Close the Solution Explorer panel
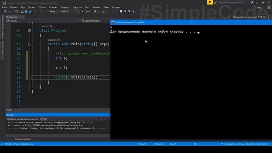Image resolution: width=272 pixels, height=153 pixels. click(264, 17)
